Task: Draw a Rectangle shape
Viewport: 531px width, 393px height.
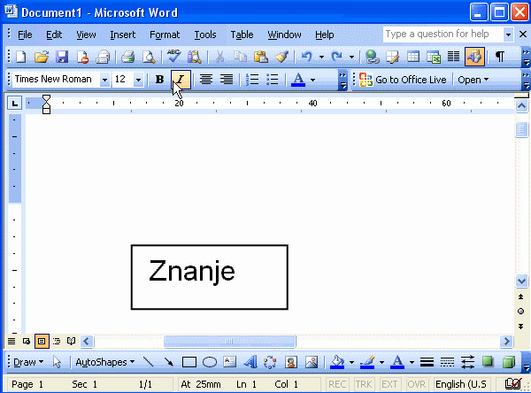Action: coord(189,362)
